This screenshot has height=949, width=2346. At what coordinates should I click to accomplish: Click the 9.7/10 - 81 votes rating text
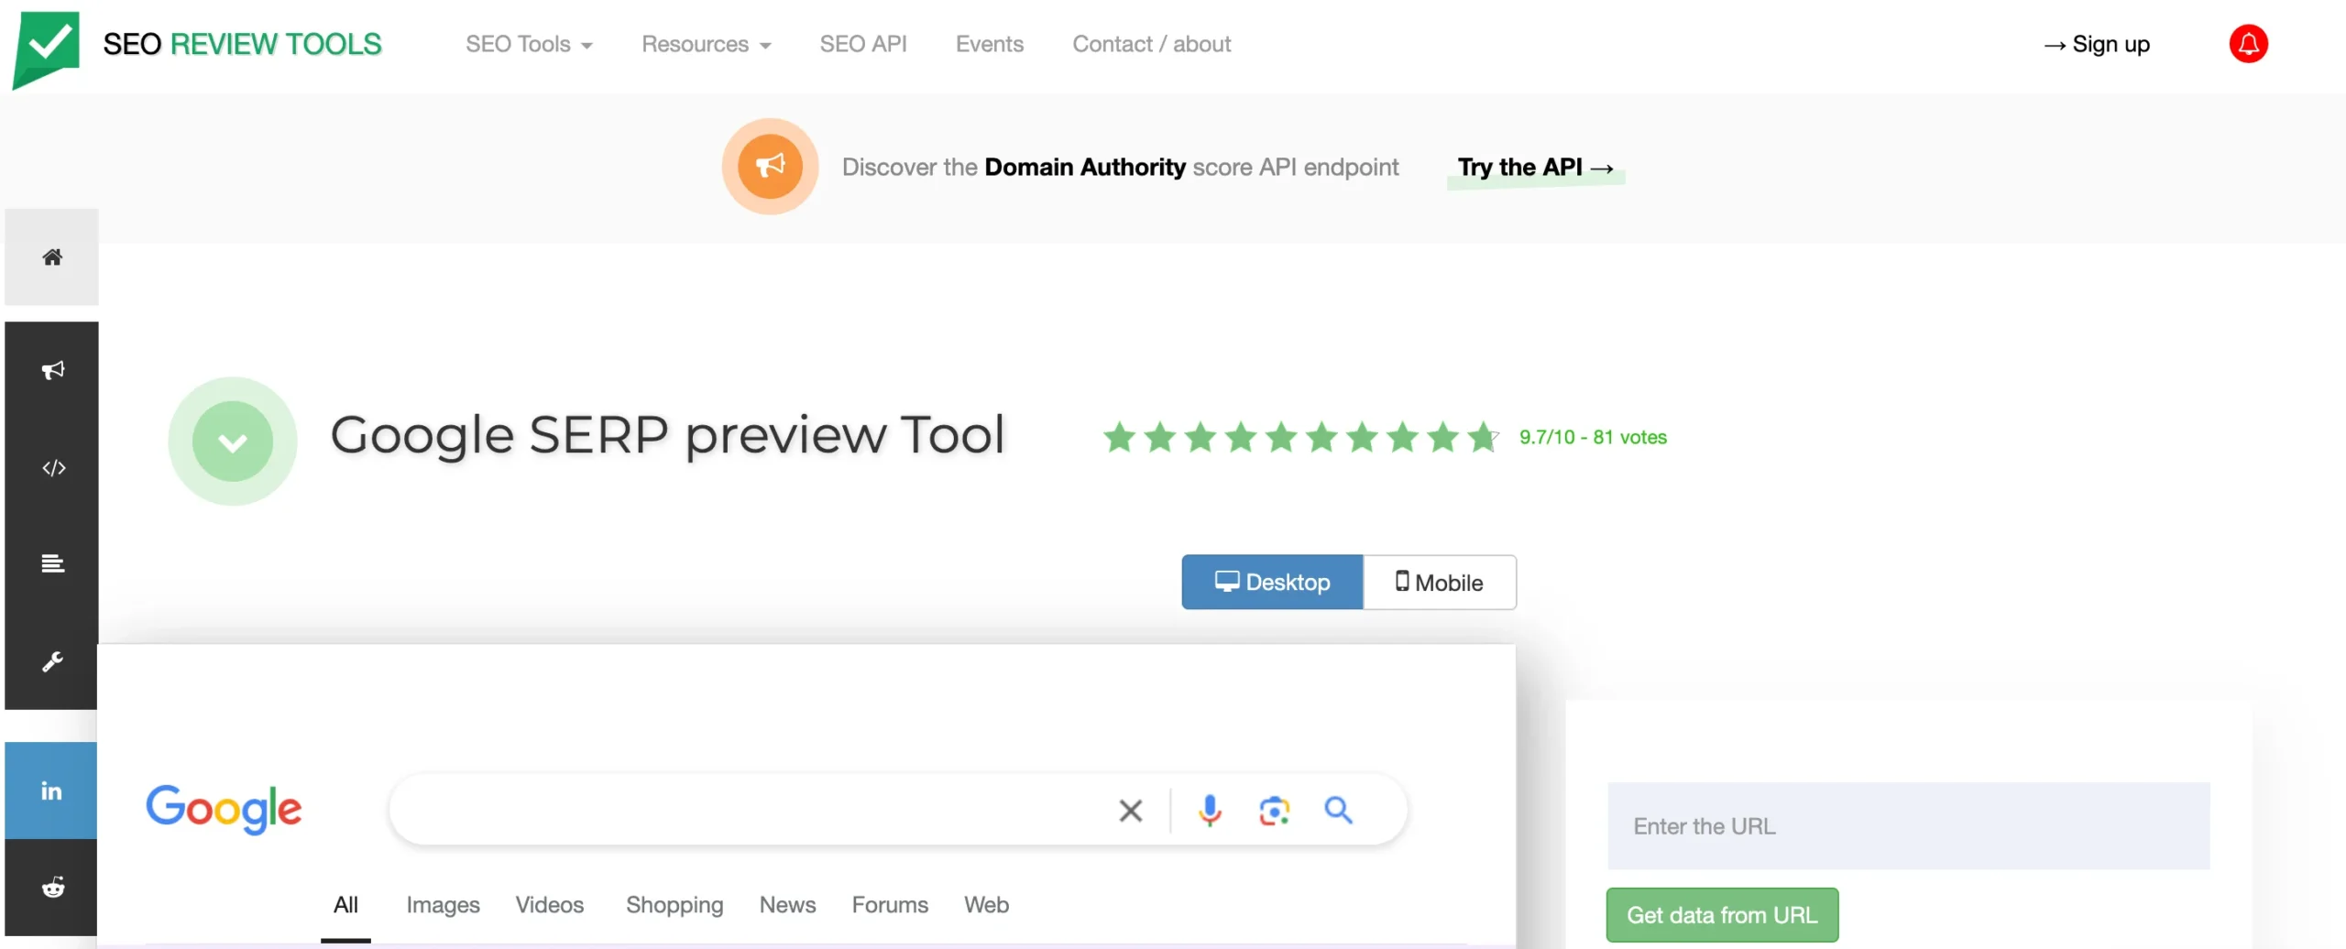point(1593,437)
